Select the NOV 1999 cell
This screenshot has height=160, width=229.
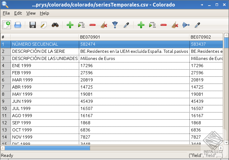click(45, 137)
